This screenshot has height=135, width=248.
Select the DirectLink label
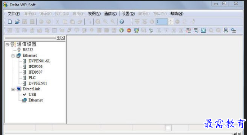click(31, 89)
